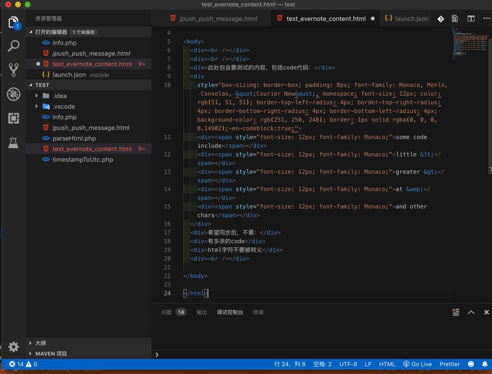Open parseHtml.php in the file tree

74,138
